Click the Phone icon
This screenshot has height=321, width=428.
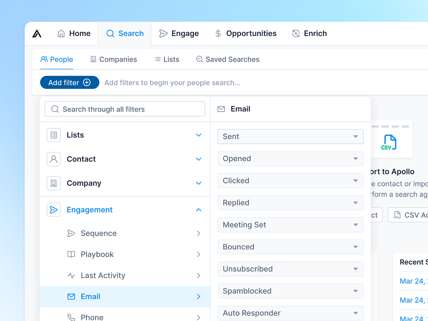[x=71, y=317]
